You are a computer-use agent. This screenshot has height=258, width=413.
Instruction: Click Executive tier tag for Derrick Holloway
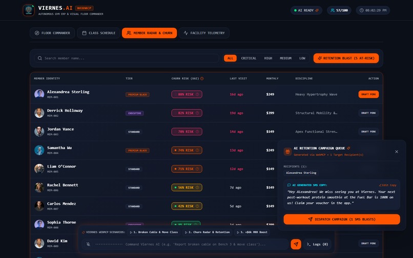click(x=135, y=113)
